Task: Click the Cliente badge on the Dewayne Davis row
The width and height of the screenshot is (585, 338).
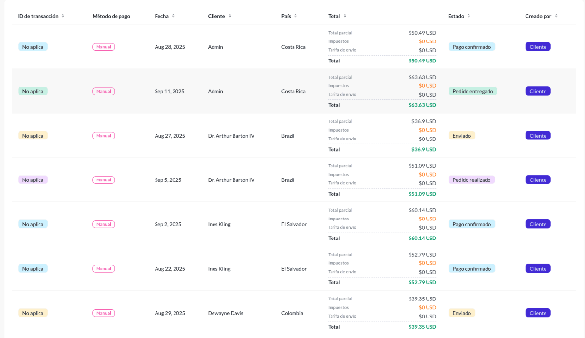Action: (537, 313)
